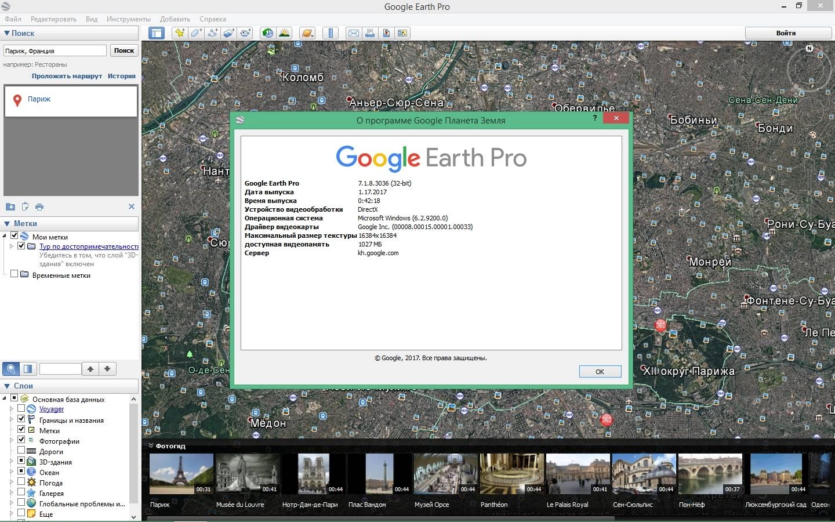
Task: Expand the Тур по достопримечательностям folder
Action: point(12,246)
